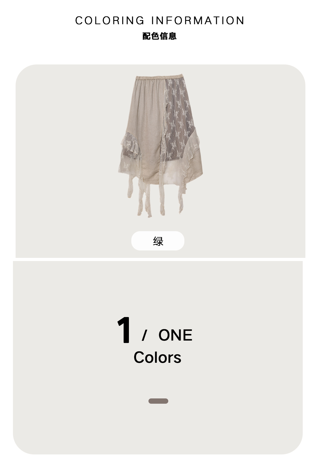Click the Colors text label
317x465 pixels.
157,357
